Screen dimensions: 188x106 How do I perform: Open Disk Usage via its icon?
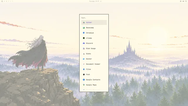pos(84,48)
